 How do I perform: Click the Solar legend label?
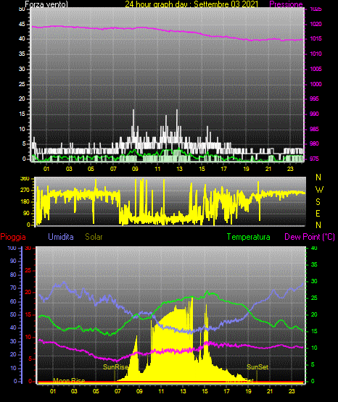[x=94, y=237]
